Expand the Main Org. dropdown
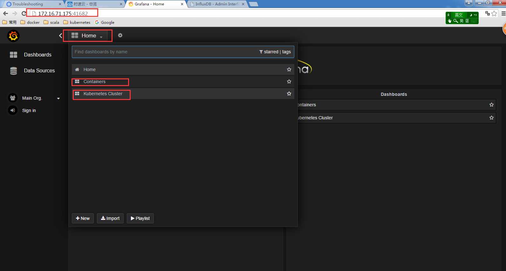 tap(58, 98)
